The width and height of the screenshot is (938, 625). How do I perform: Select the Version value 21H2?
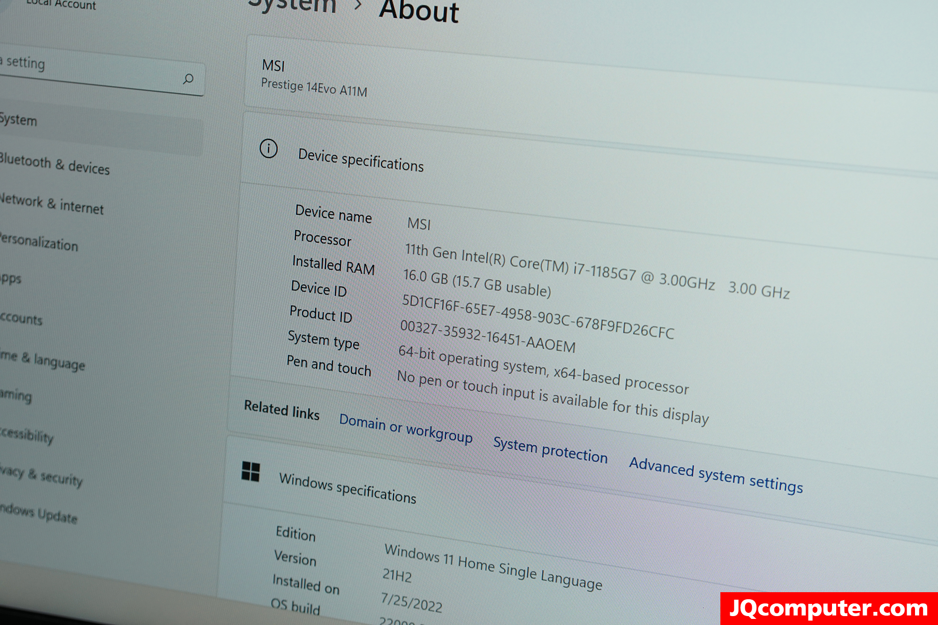(397, 575)
